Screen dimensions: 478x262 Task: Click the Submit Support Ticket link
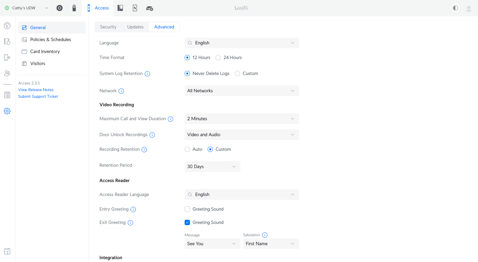(38, 96)
